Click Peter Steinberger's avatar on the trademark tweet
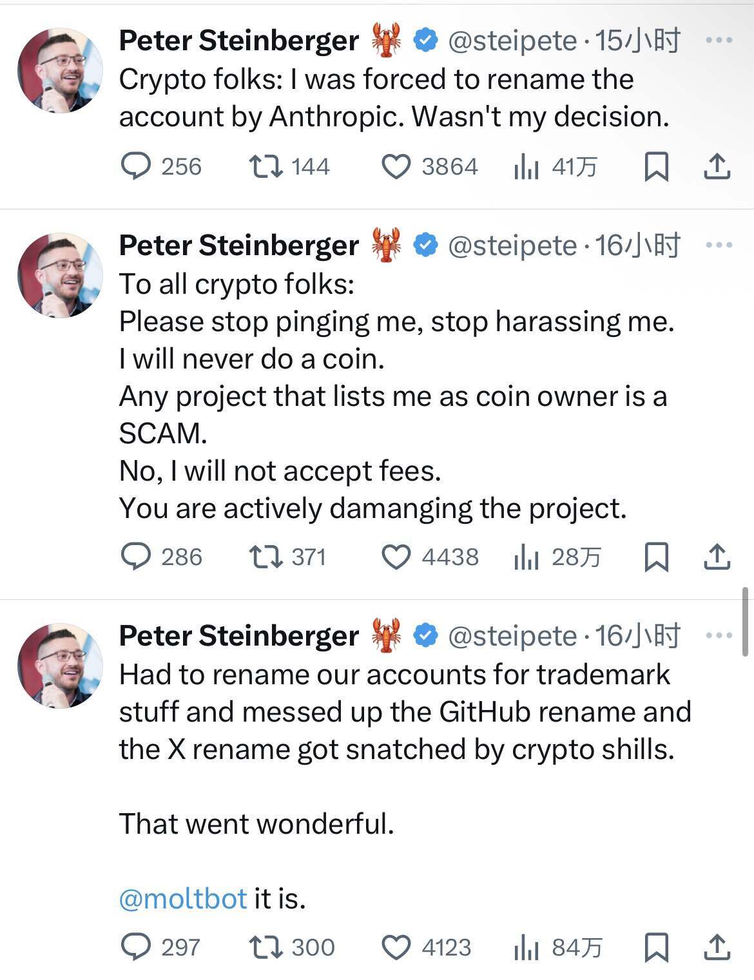Image resolution: width=754 pixels, height=980 pixels. [60, 666]
